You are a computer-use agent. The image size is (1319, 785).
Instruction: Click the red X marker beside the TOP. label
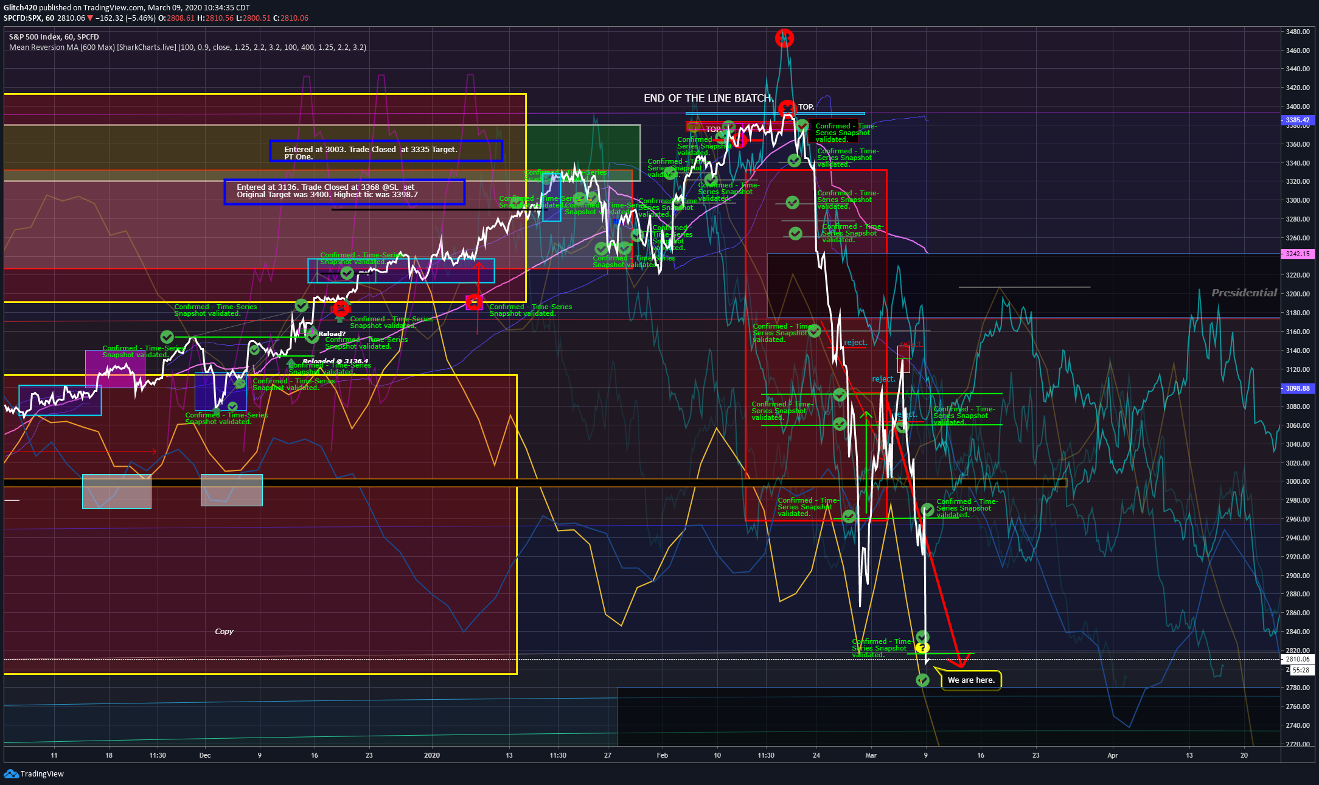(787, 110)
